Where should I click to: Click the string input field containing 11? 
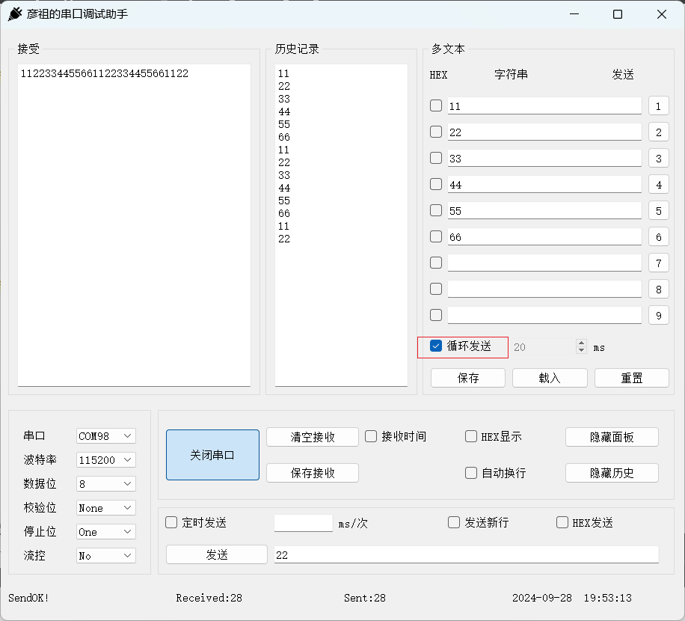(x=544, y=106)
